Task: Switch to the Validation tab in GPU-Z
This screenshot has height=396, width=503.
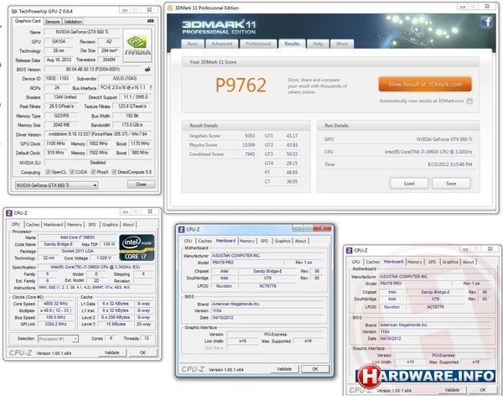Action: click(72, 22)
